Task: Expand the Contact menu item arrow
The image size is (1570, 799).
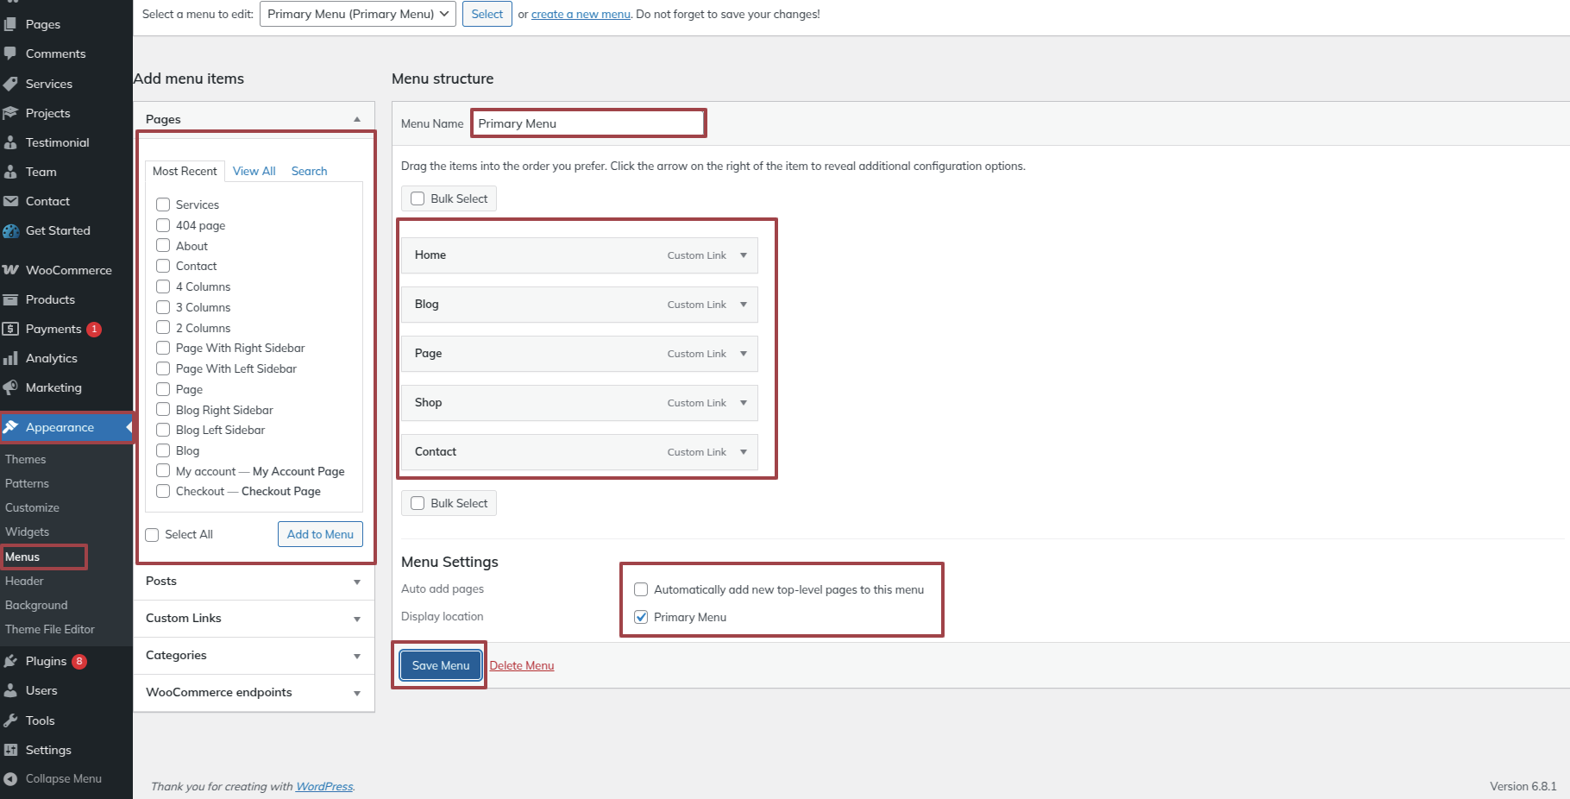Action: pyautogui.click(x=744, y=452)
